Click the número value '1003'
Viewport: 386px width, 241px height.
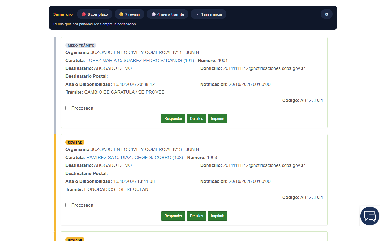212,158
